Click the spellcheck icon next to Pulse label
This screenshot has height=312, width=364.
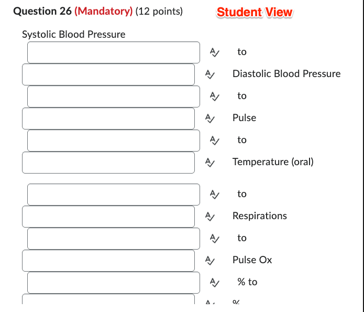(x=209, y=119)
